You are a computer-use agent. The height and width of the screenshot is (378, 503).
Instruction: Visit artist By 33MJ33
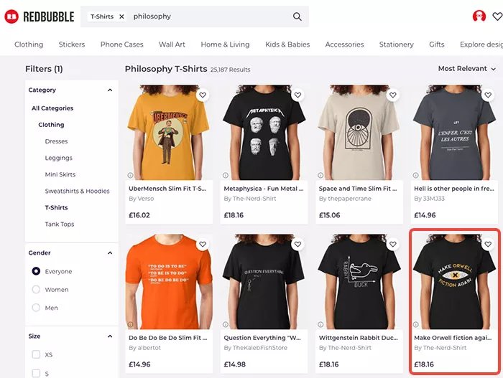click(430, 199)
